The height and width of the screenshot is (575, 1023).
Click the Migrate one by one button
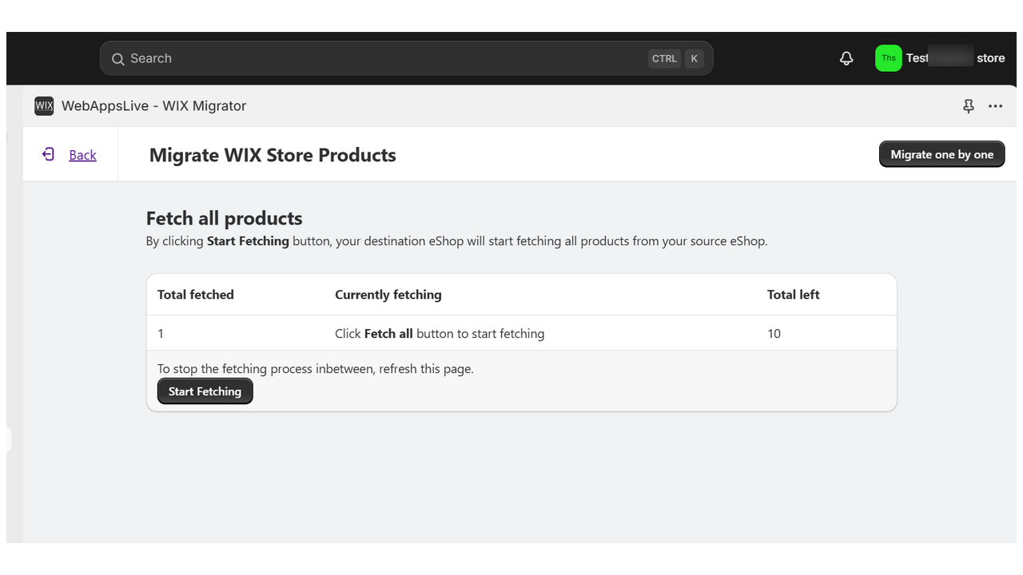(x=942, y=154)
